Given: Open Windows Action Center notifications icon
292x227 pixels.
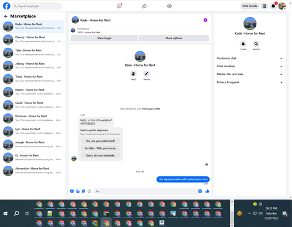Looking at the screenshot, I should [x=285, y=214].
